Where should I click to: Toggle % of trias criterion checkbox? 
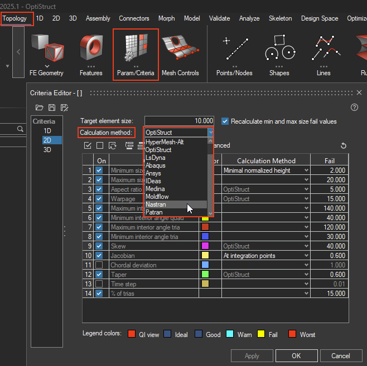pyautogui.click(x=99, y=294)
